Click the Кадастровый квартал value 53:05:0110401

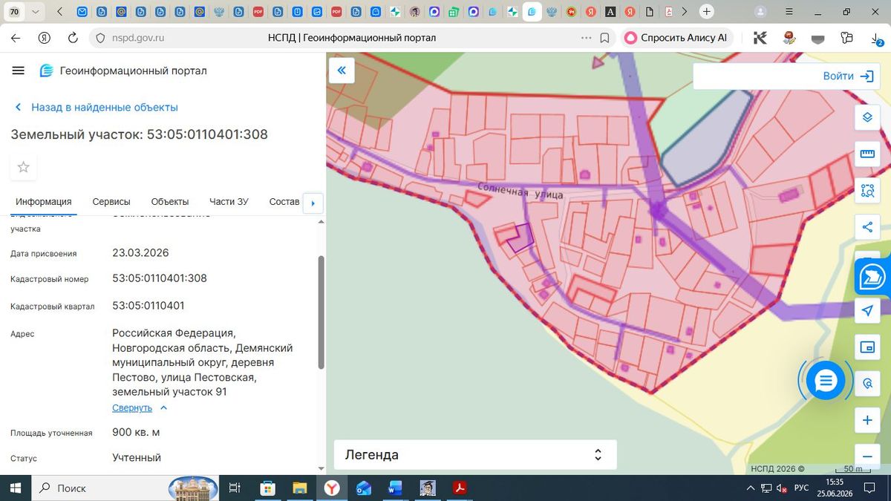pyautogui.click(x=148, y=305)
